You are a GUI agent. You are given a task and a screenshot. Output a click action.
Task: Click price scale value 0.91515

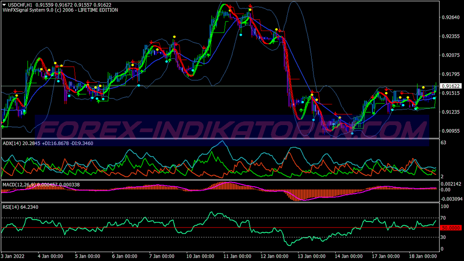[x=451, y=93]
